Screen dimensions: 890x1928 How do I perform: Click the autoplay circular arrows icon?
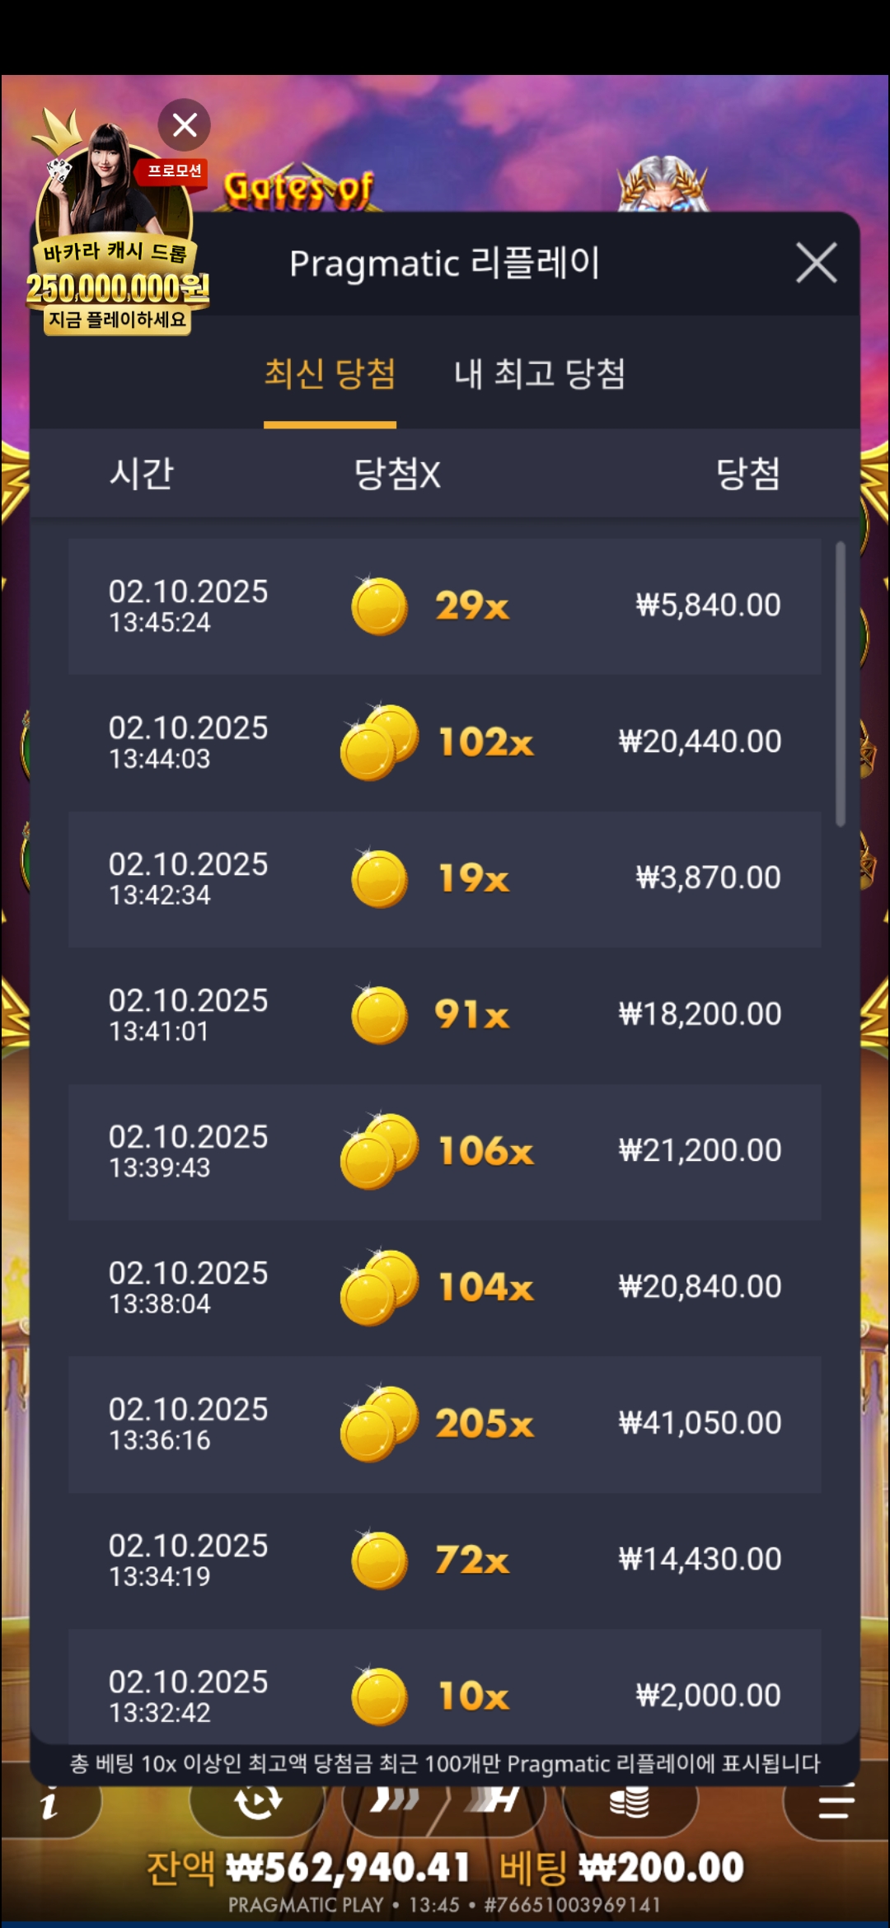pyautogui.click(x=257, y=1803)
